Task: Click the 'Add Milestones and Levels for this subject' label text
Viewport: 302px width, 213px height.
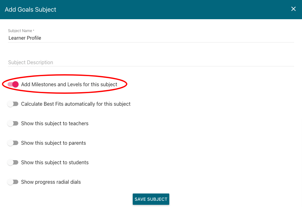Action: 69,84
